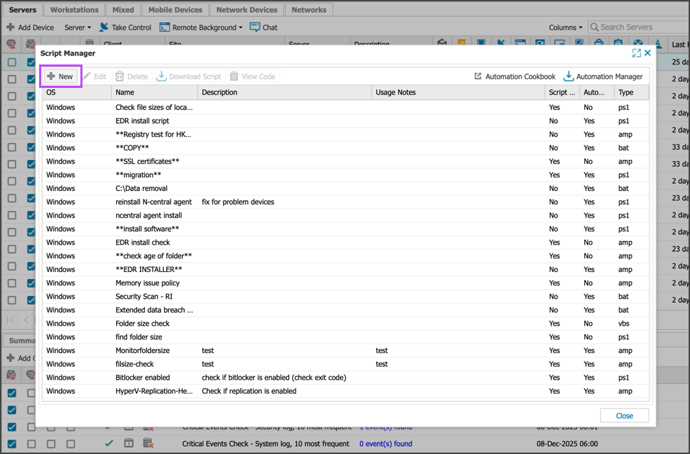The height and width of the screenshot is (454, 690).
Task: Expand the Server dropdown menu
Action: (78, 27)
